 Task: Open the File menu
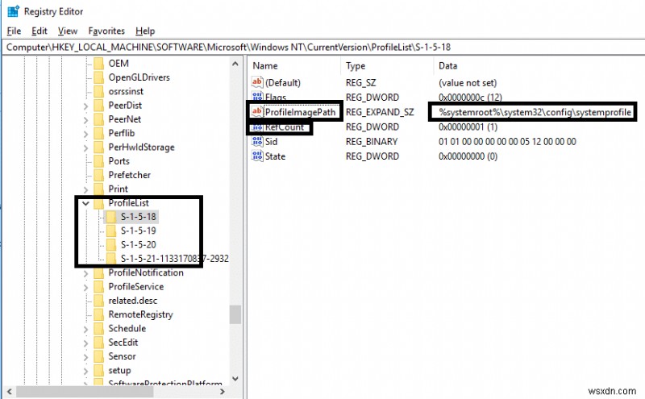[14, 31]
